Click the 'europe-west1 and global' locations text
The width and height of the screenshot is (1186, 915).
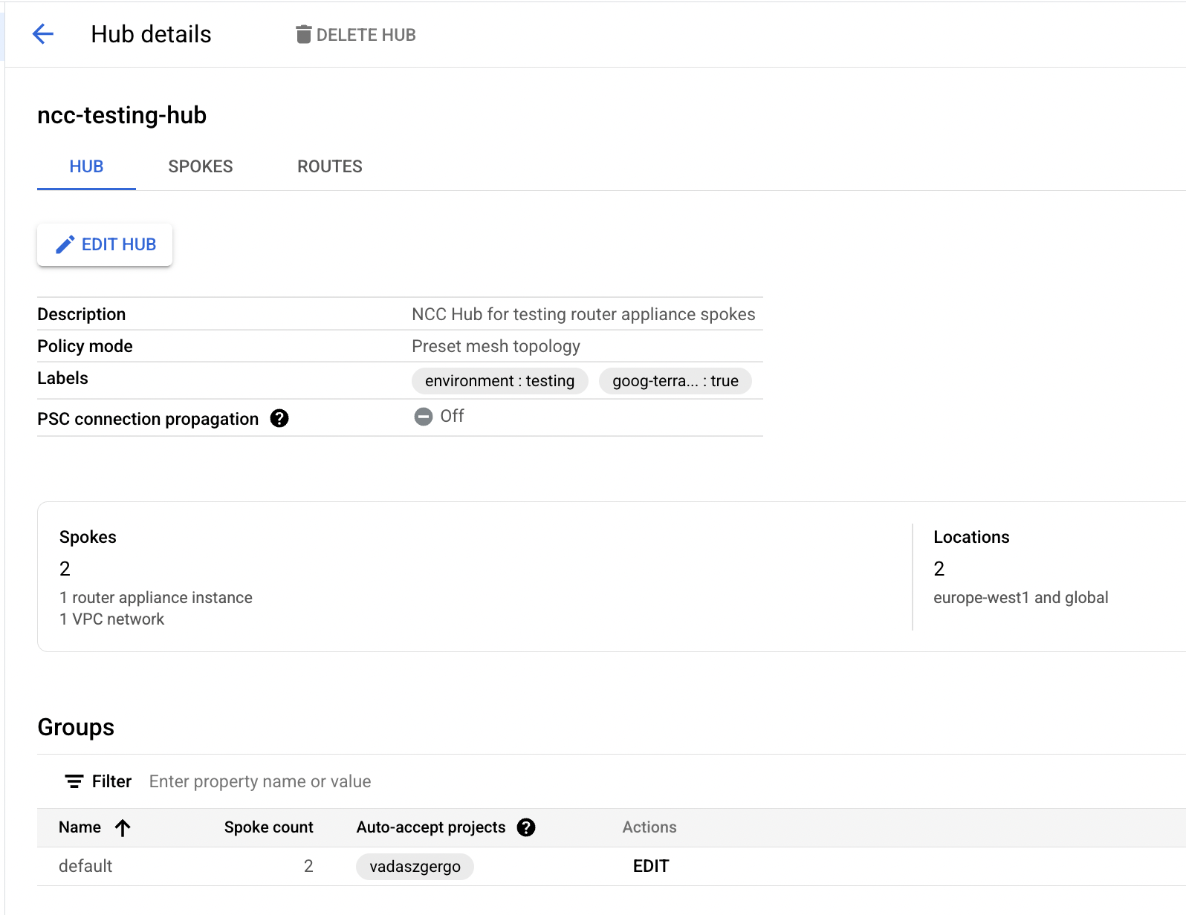pos(1020,598)
